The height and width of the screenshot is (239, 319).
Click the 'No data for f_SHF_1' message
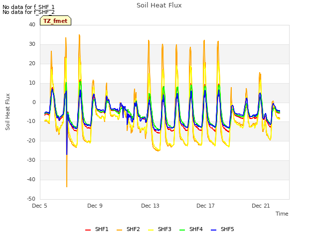pos(28,7)
